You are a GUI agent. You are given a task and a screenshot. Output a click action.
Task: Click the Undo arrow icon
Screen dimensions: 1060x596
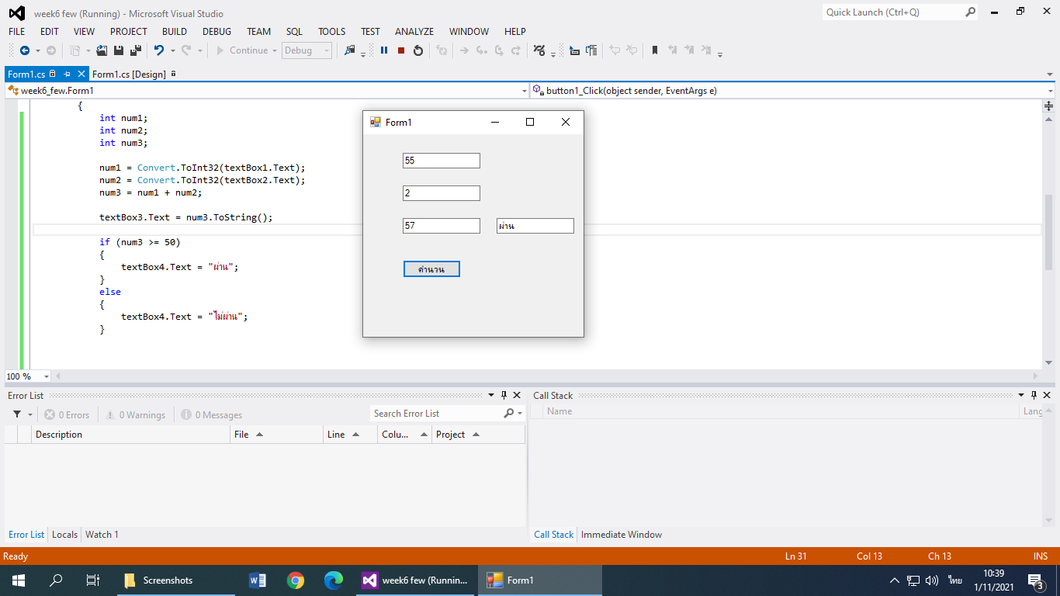[158, 50]
